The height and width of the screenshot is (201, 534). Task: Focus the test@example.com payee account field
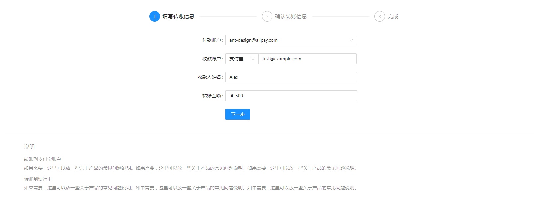(307, 59)
